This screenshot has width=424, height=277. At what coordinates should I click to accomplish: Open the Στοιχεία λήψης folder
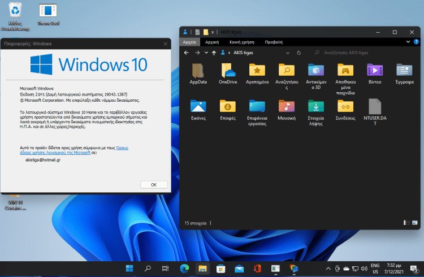pyautogui.click(x=316, y=113)
